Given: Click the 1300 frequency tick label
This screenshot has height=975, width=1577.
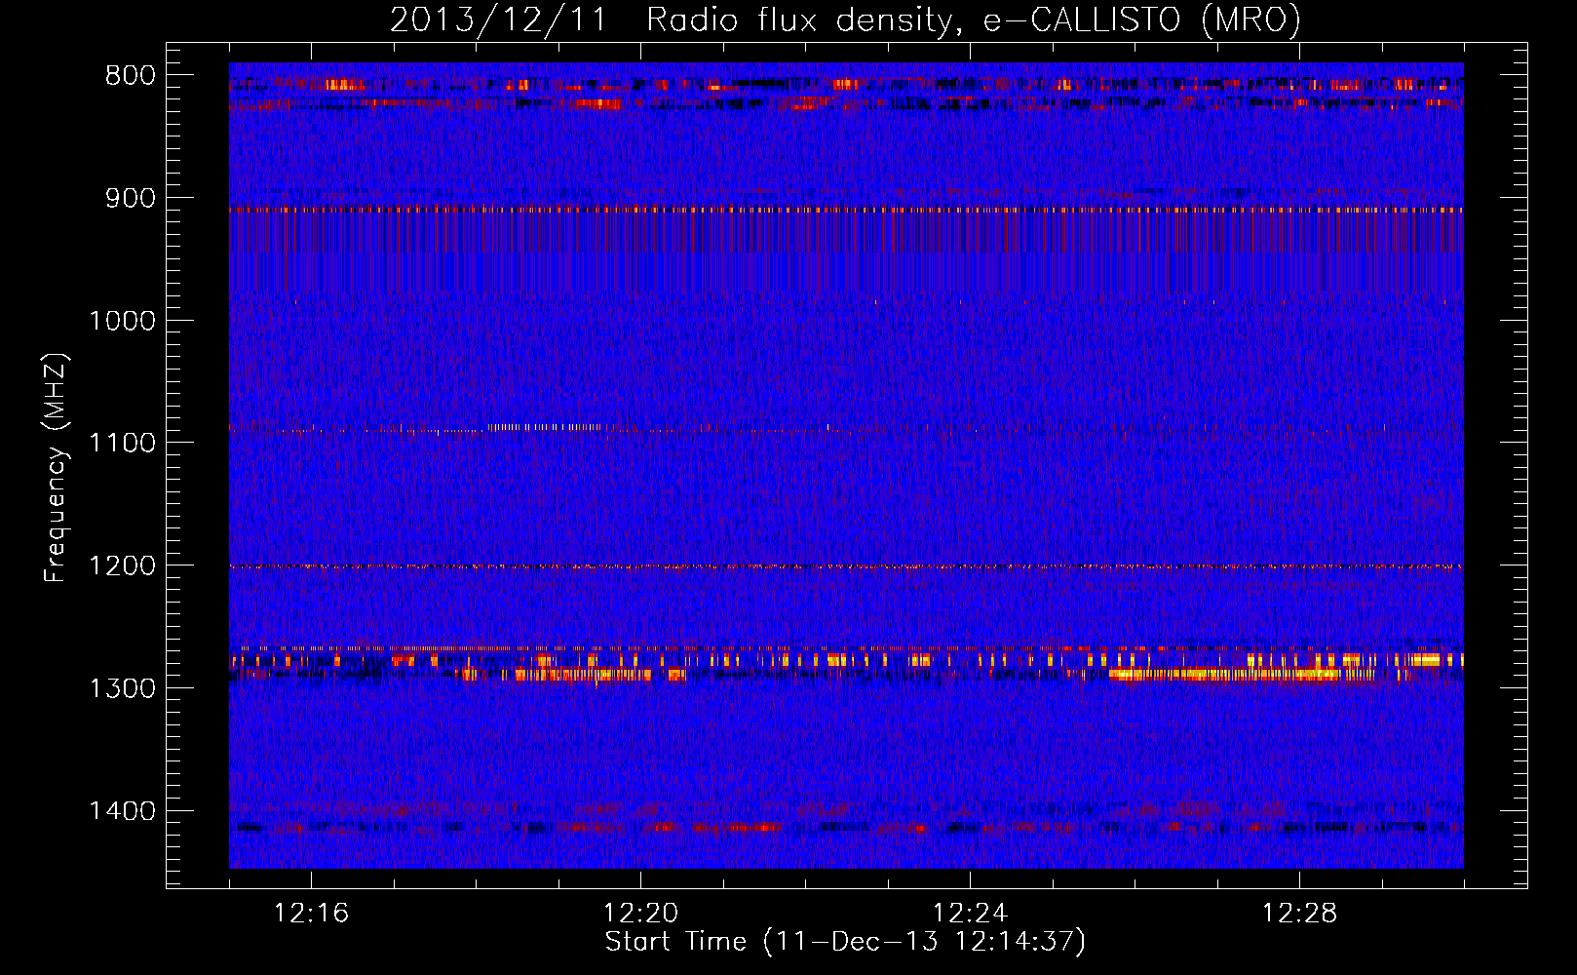Looking at the screenshot, I should click(x=122, y=688).
